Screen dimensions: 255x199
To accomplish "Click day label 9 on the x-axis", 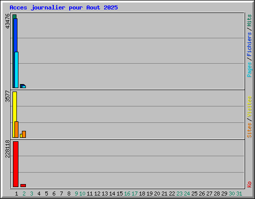I will click(76, 194).
